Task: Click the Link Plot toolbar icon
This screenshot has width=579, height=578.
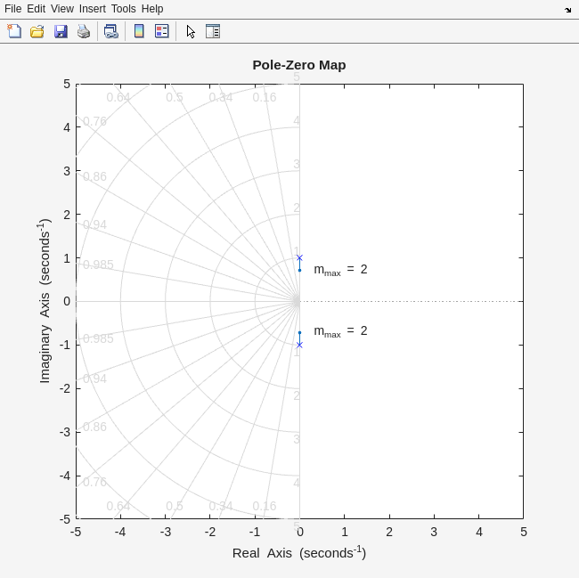Action: (x=110, y=31)
